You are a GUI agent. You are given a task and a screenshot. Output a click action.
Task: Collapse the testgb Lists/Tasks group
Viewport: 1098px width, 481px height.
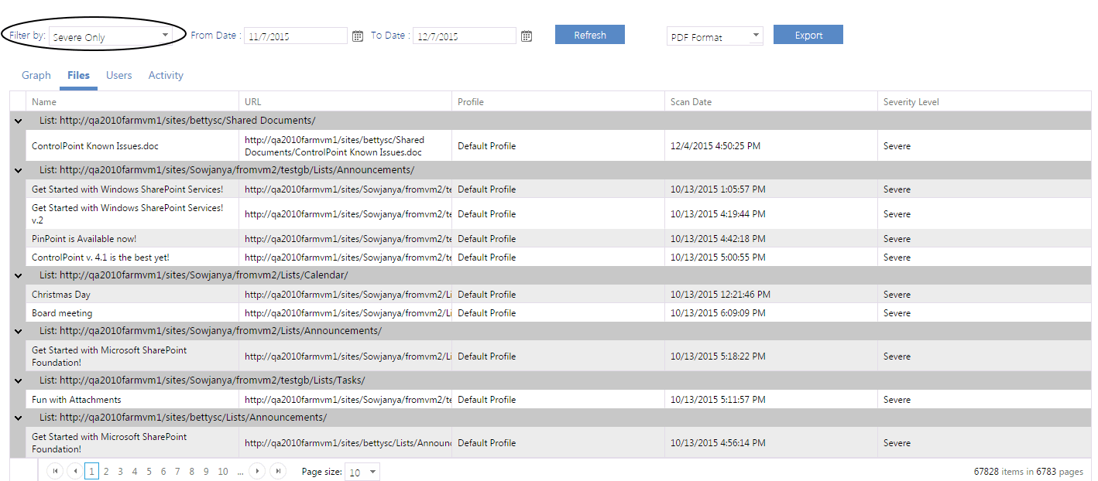18,380
